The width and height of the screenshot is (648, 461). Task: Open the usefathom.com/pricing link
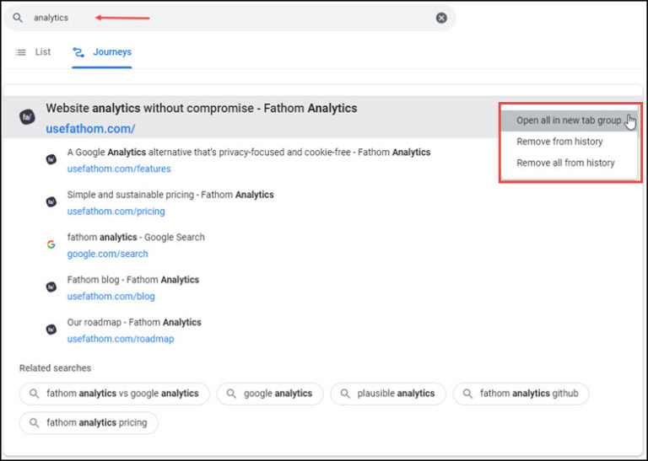click(x=116, y=212)
